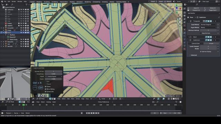Open the Mesh menu in viewport header
221x124 pixels.
pyautogui.click(x=73, y=99)
